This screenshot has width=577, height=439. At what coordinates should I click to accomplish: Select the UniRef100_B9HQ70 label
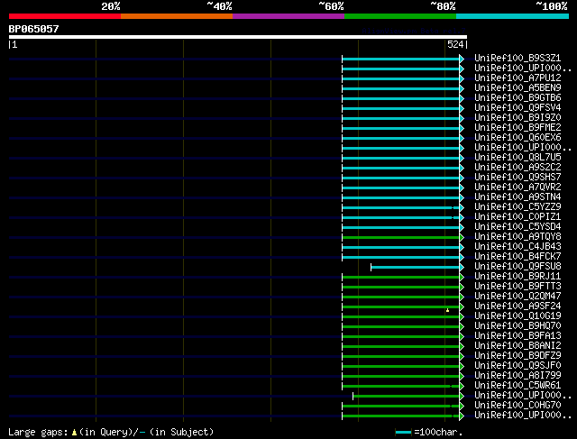(517, 326)
